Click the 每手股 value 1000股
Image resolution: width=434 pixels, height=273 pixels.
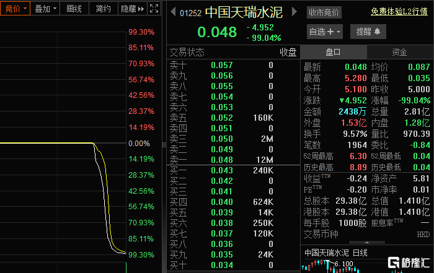[x=353, y=223]
